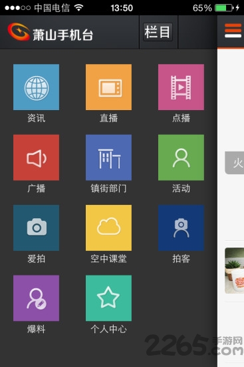Tap the plant photo thumbnail

click(x=234, y=270)
